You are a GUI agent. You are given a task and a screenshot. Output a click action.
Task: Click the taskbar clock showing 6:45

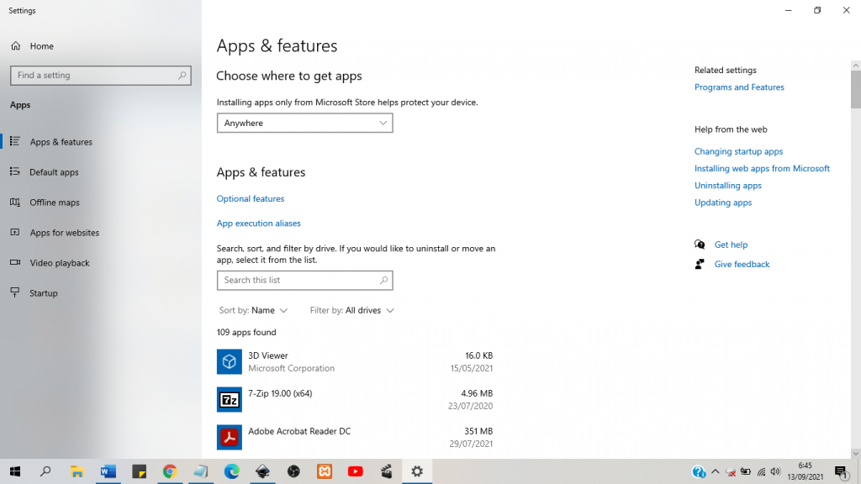click(805, 471)
